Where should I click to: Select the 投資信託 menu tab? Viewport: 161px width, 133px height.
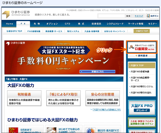pos(96,24)
